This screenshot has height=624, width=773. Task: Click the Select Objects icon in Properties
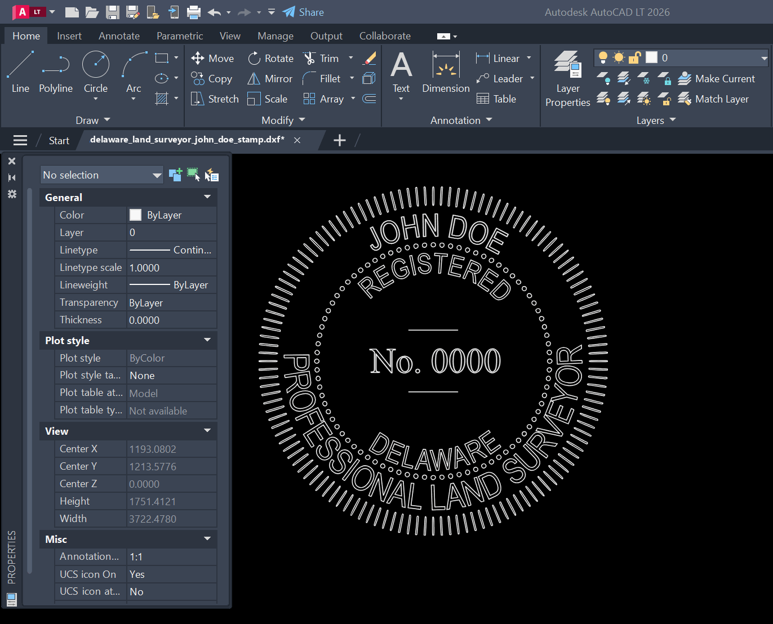pyautogui.click(x=193, y=175)
